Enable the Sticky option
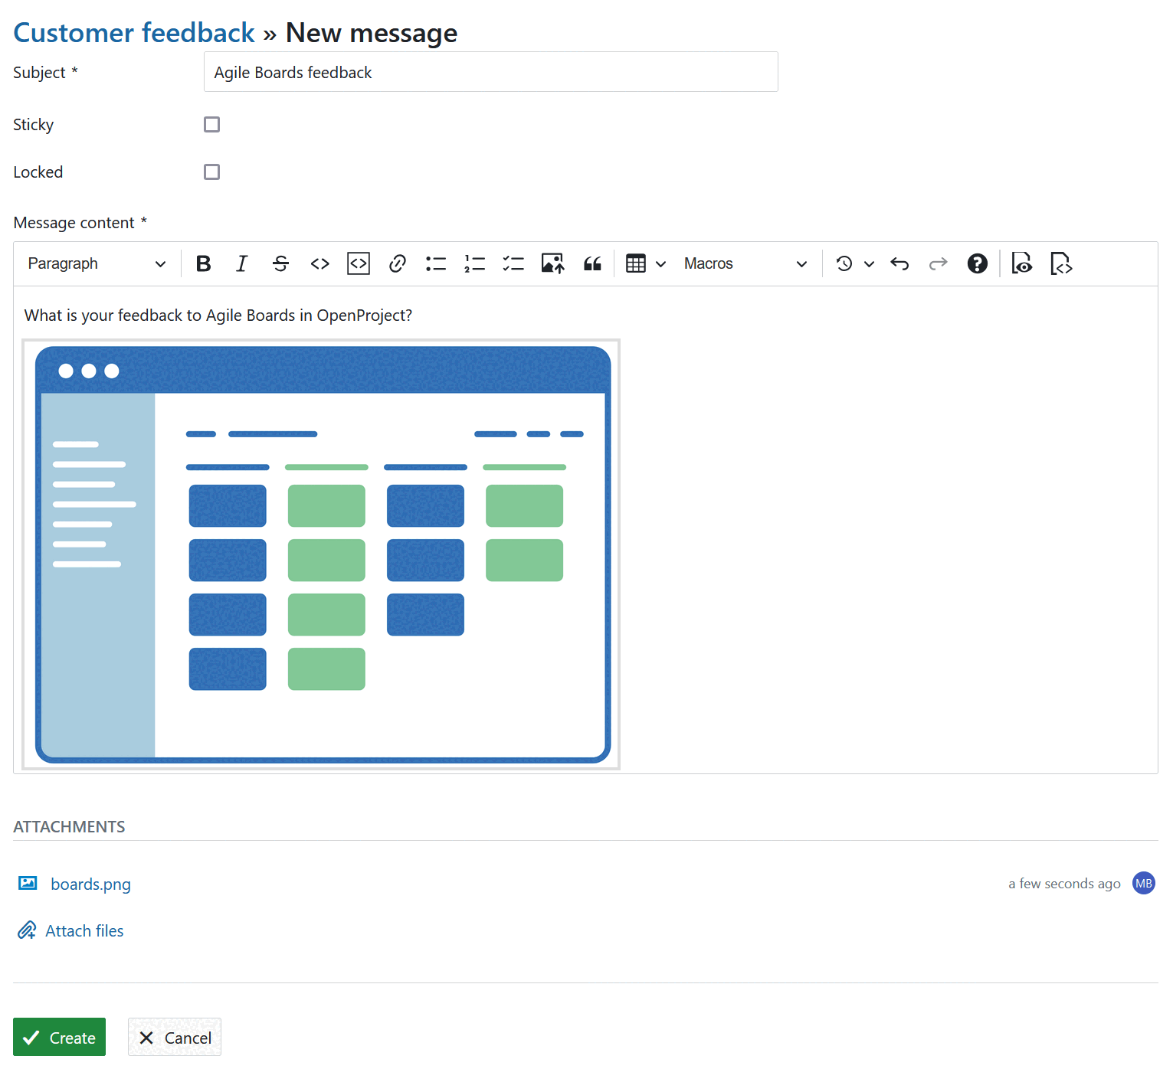 coord(211,124)
